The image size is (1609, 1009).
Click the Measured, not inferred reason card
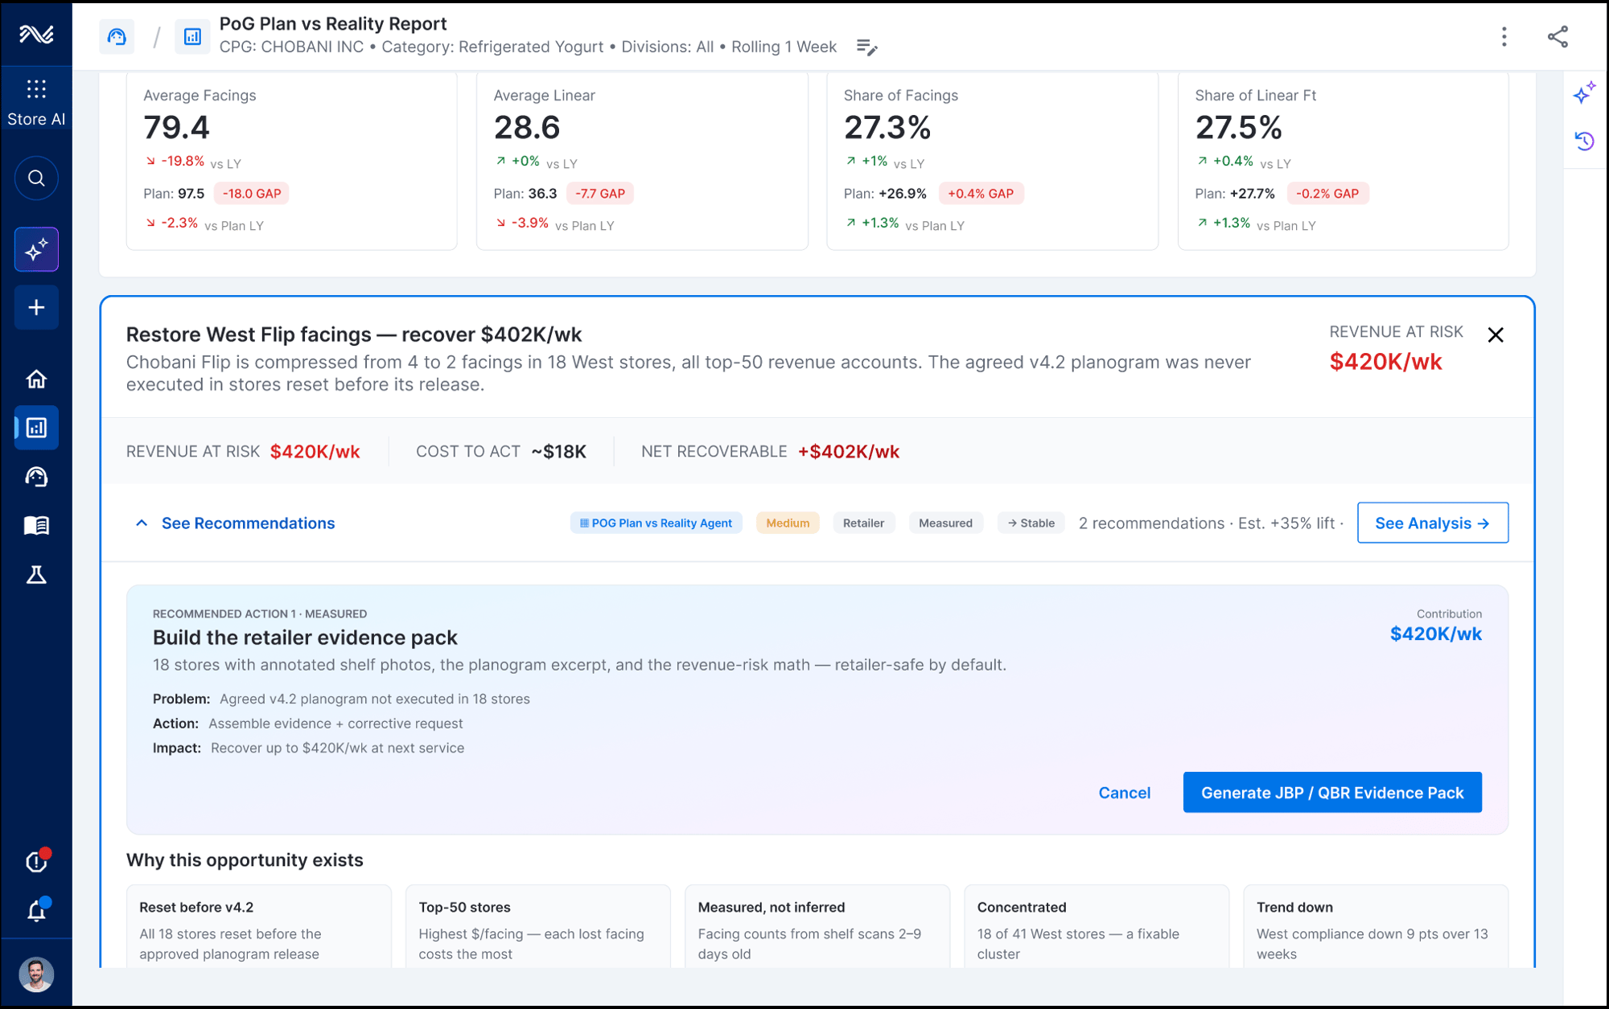(x=817, y=926)
